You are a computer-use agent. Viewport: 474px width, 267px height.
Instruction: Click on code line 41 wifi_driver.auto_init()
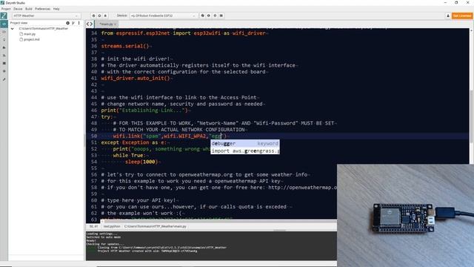pos(136,79)
